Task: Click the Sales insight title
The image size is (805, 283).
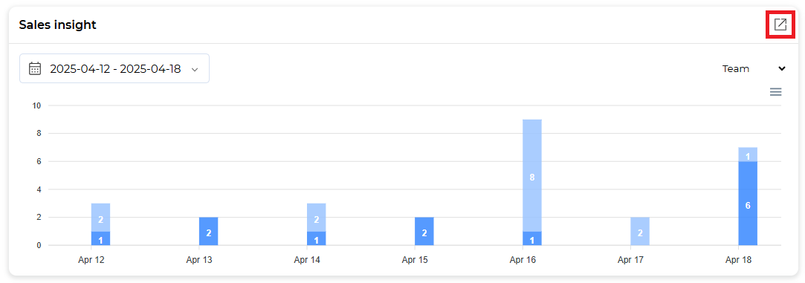Action: 57,25
